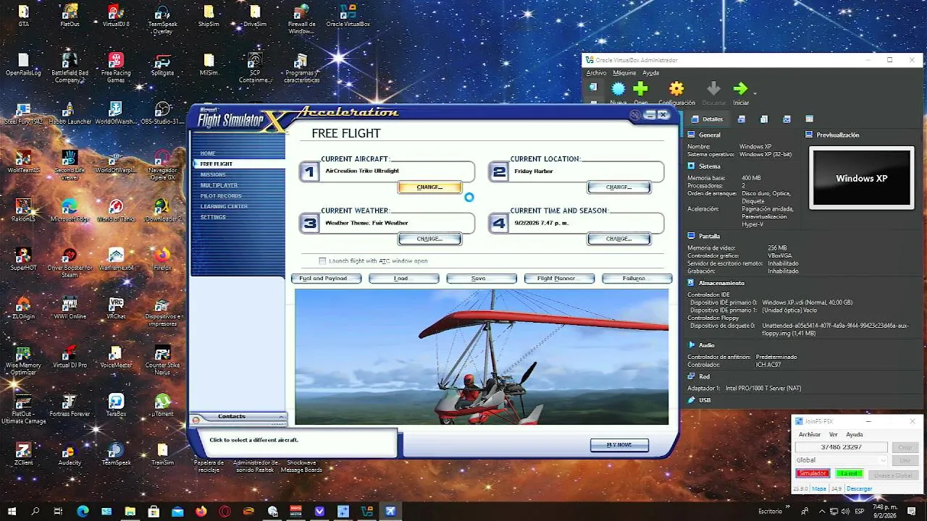The width and height of the screenshot is (927, 521).
Task: Click Change button for time and season
Action: pyautogui.click(x=618, y=239)
